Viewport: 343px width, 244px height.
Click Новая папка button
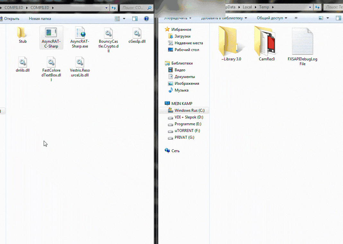point(40,19)
